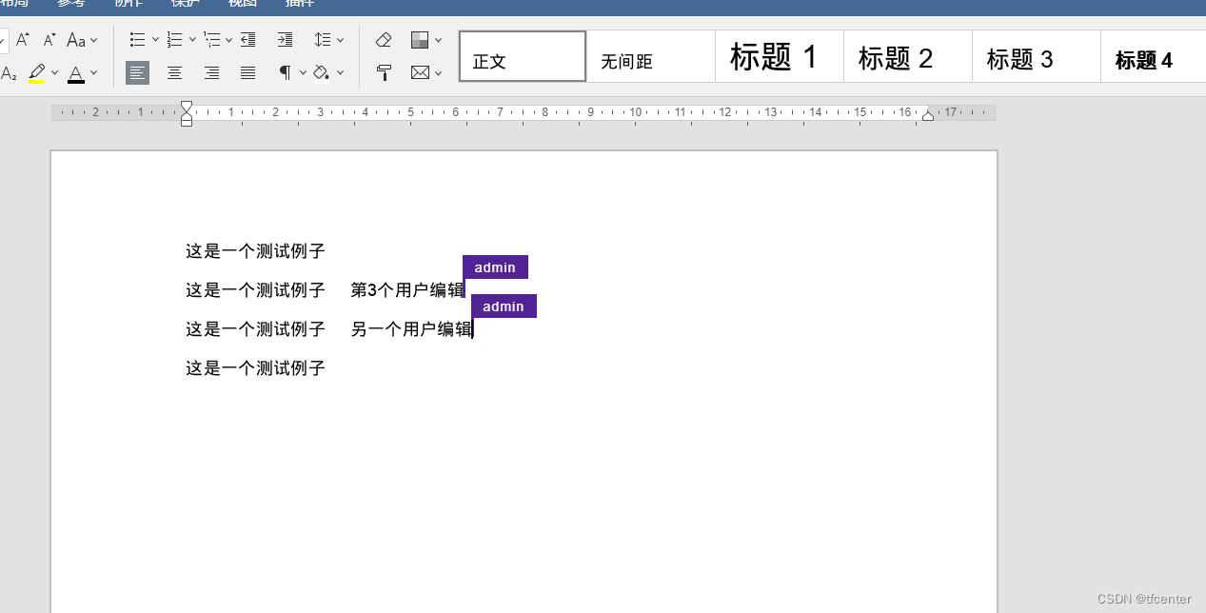Click the upper admin user label

click(x=495, y=267)
